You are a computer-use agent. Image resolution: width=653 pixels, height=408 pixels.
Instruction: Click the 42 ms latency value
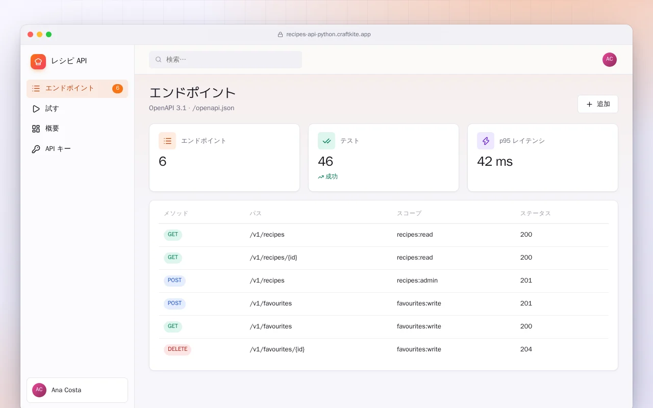[495, 162]
